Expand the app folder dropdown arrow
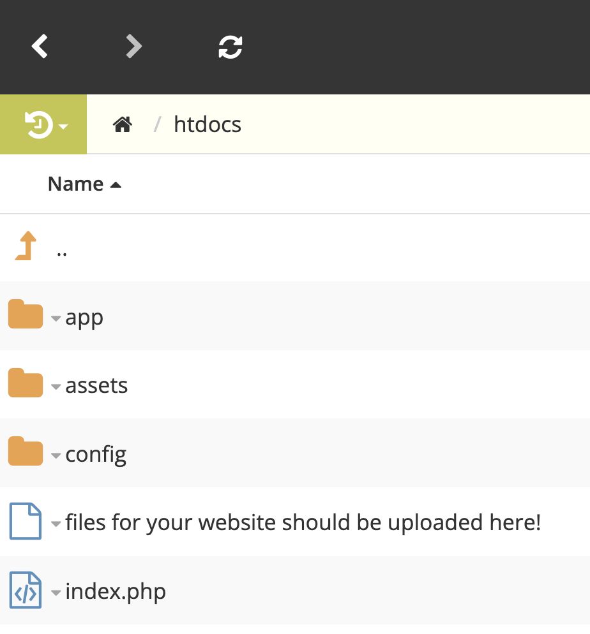Screen dimensions: 590x634 [x=56, y=318]
